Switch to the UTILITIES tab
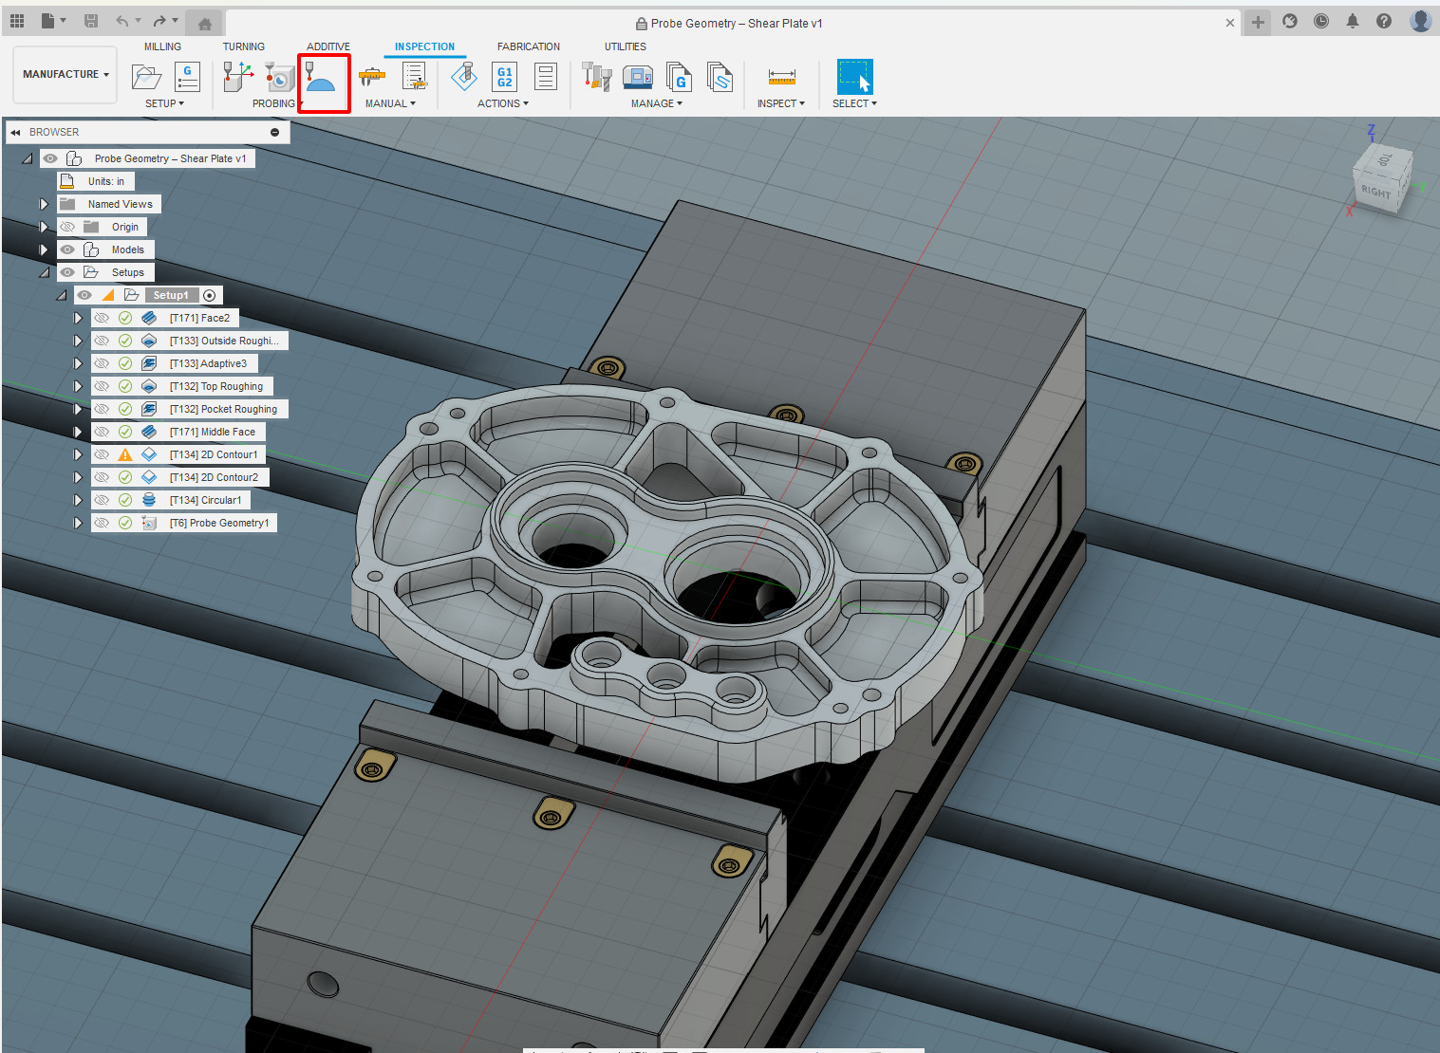This screenshot has width=1440, height=1053. (626, 46)
